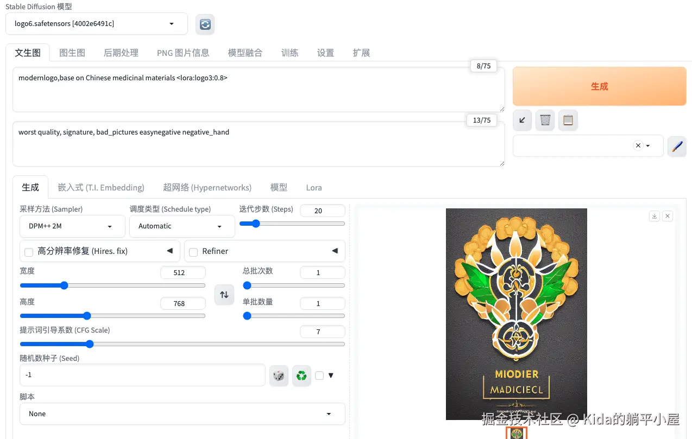The height and width of the screenshot is (439, 692).
Task: Clear the prompt with trash icon
Action: (x=545, y=120)
